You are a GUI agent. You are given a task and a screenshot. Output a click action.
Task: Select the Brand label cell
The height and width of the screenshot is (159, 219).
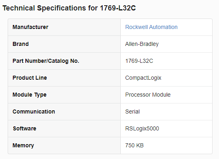[x=64, y=44]
